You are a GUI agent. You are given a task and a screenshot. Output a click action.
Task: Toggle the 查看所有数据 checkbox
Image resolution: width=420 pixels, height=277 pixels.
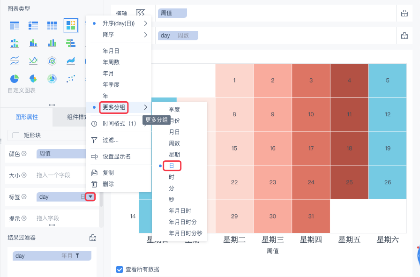119,270
